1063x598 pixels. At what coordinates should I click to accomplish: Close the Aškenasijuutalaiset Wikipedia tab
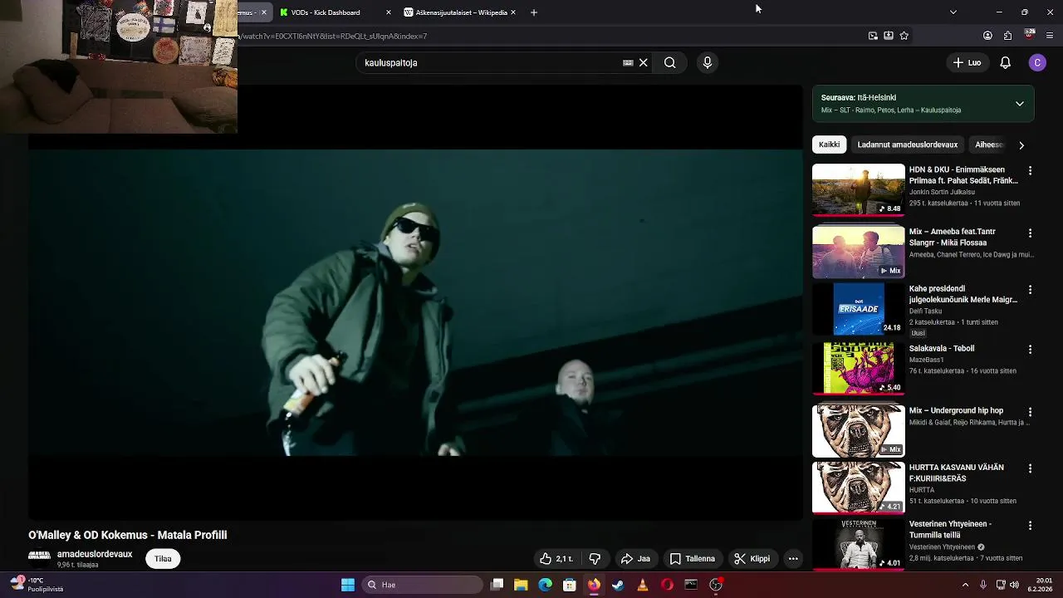[512, 12]
